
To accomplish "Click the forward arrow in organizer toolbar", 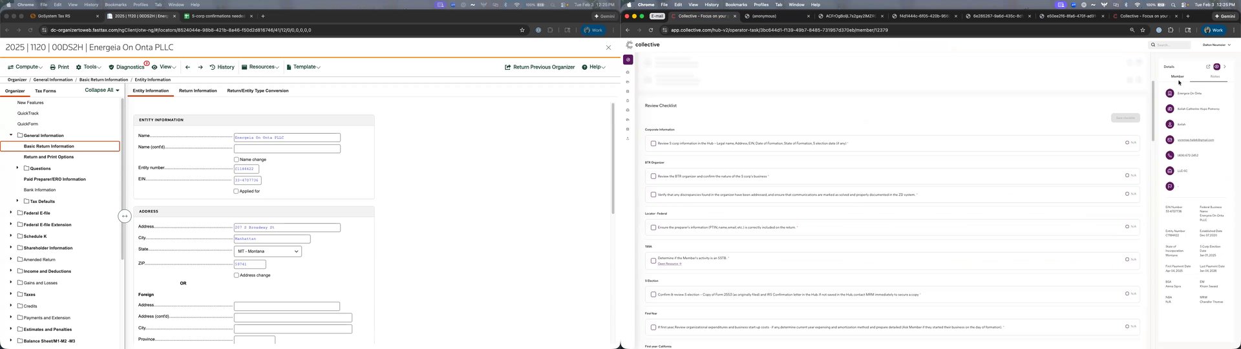I will [200, 67].
